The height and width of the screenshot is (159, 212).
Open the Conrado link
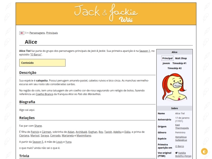[55, 135]
